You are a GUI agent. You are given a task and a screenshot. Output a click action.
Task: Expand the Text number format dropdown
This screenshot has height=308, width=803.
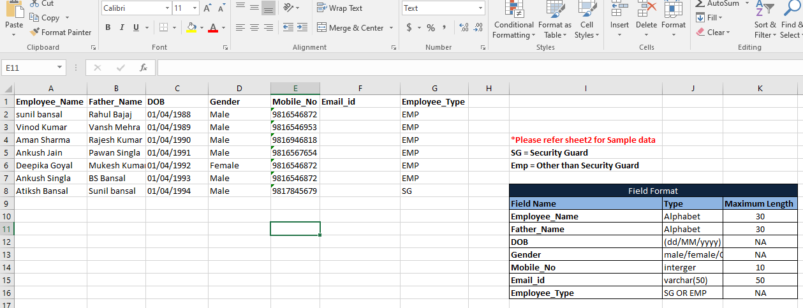(480, 8)
